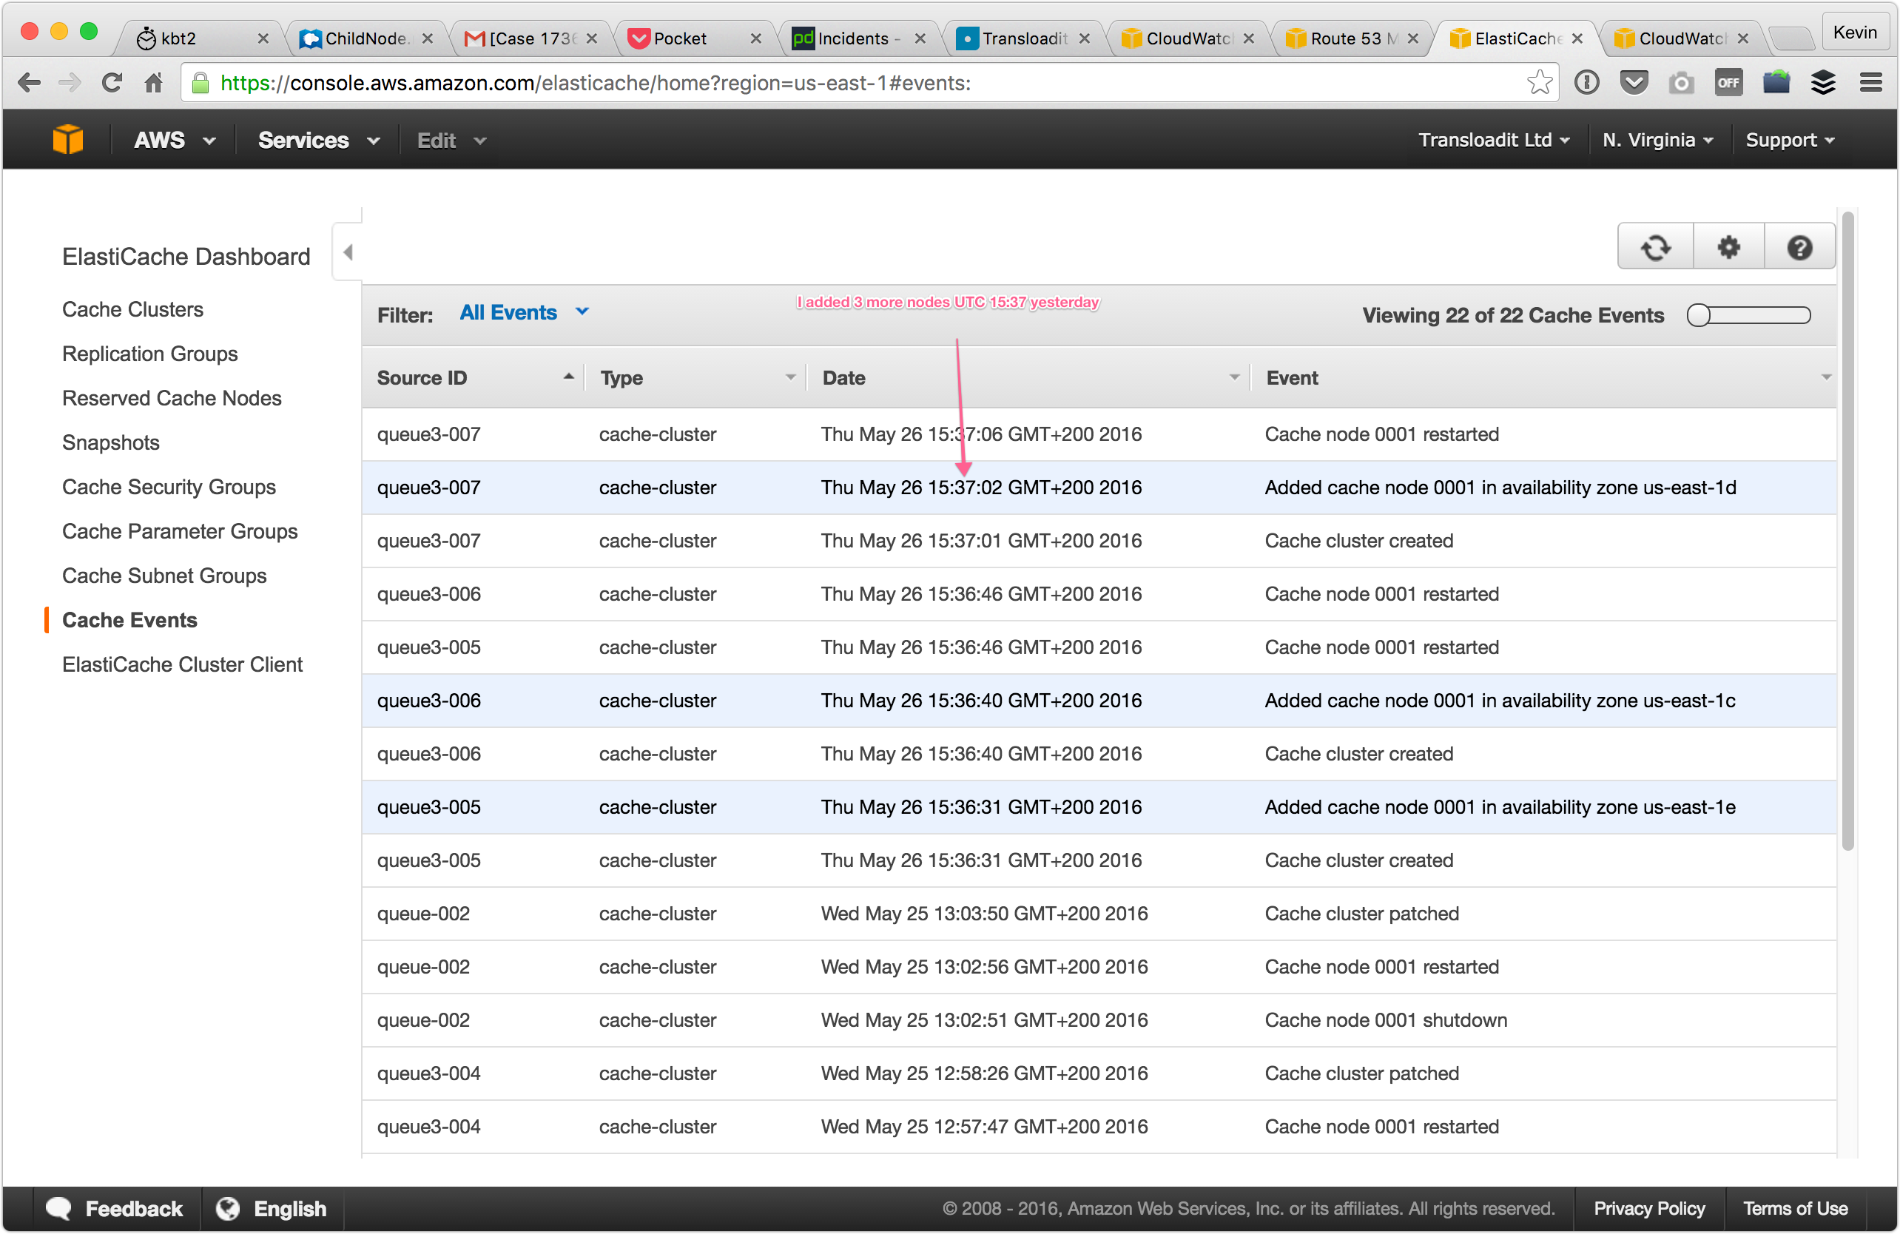Screen dimensions: 1900x1234
Task: Collapse the sidebar with the left arrow
Action: pyautogui.click(x=348, y=252)
